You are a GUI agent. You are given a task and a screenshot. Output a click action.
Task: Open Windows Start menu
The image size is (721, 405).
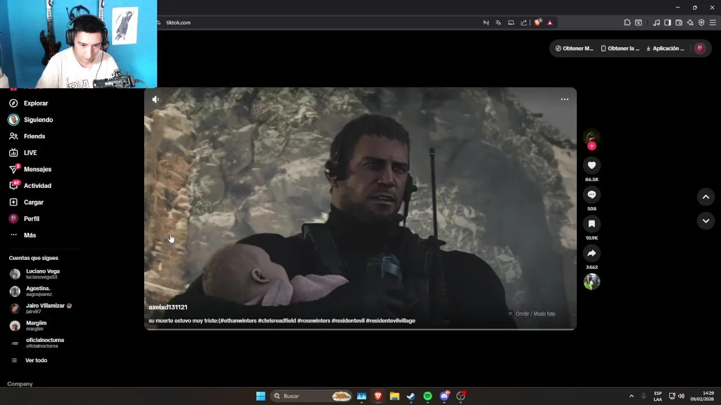(260, 396)
